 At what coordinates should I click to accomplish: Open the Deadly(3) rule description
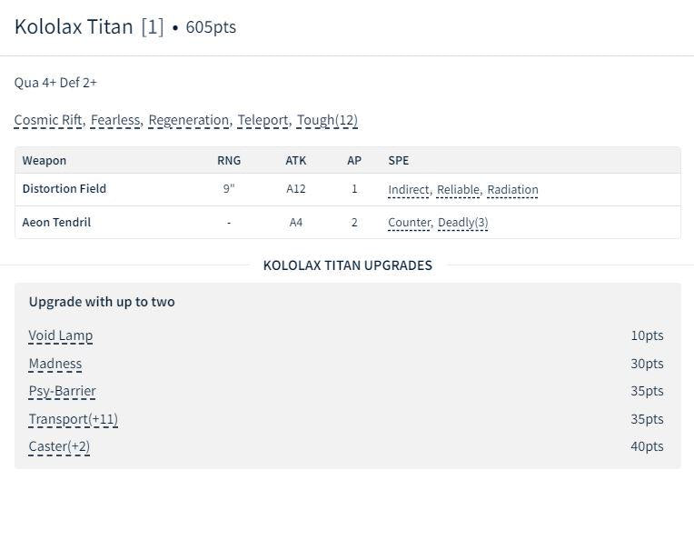462,223
